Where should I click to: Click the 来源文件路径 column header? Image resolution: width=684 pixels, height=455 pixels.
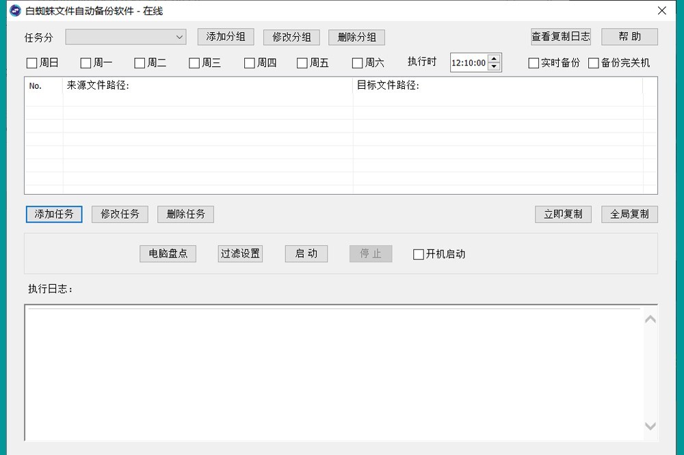click(x=208, y=85)
